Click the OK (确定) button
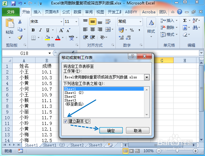This screenshot has height=156, width=205. click(111, 130)
